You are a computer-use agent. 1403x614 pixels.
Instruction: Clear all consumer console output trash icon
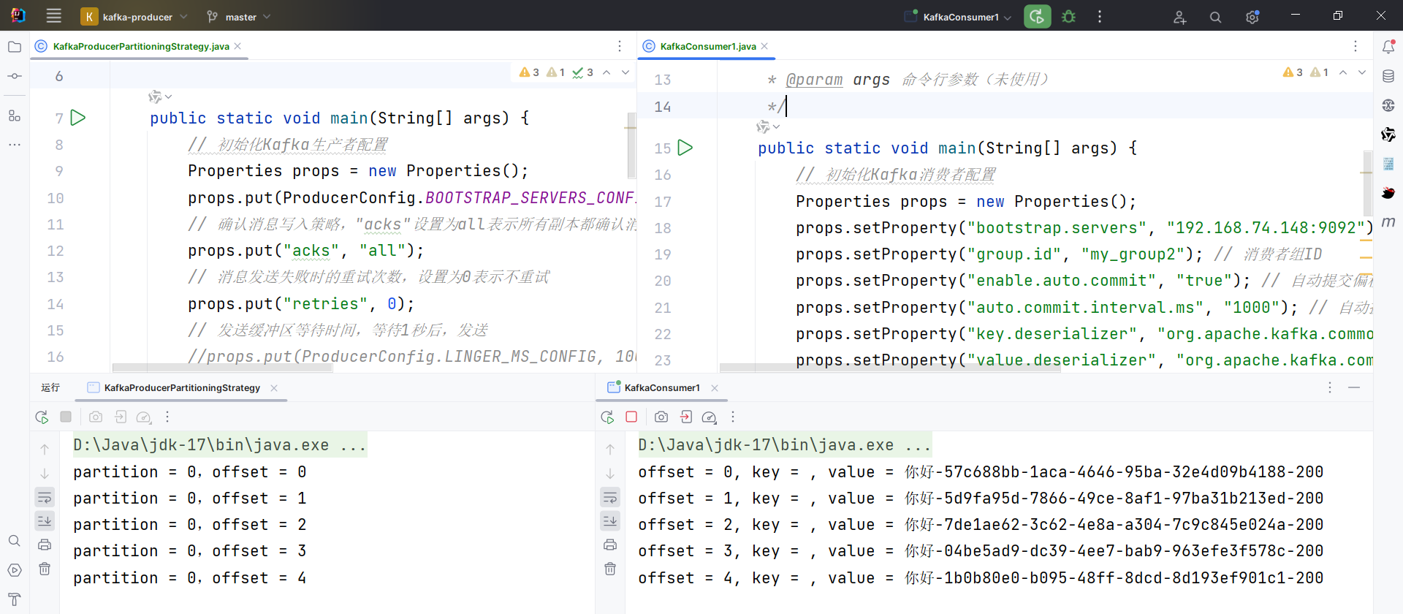(610, 569)
